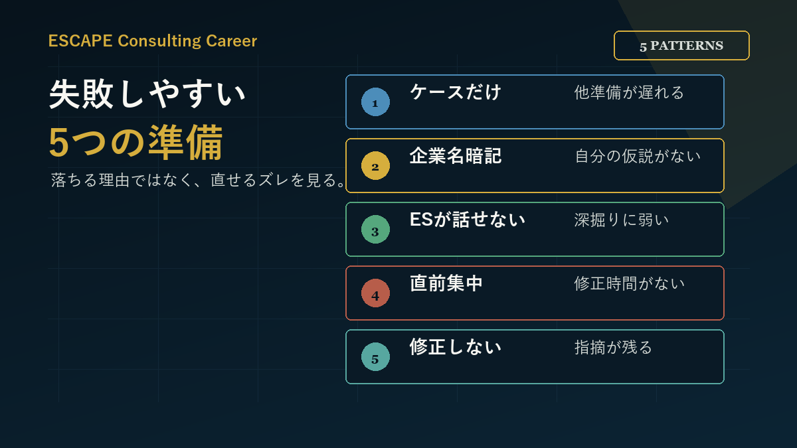Select the 深掘りに弱い description text
Image resolution: width=797 pixels, height=448 pixels.
coord(621,220)
